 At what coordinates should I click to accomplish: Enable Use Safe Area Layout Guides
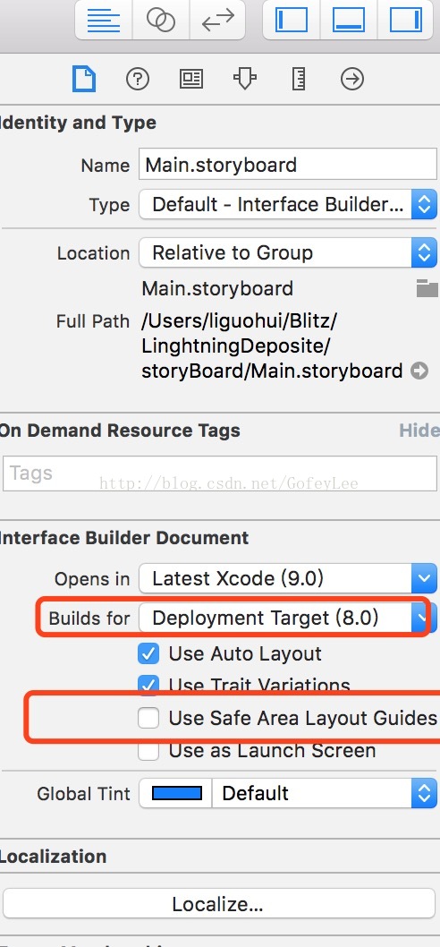[x=148, y=718]
